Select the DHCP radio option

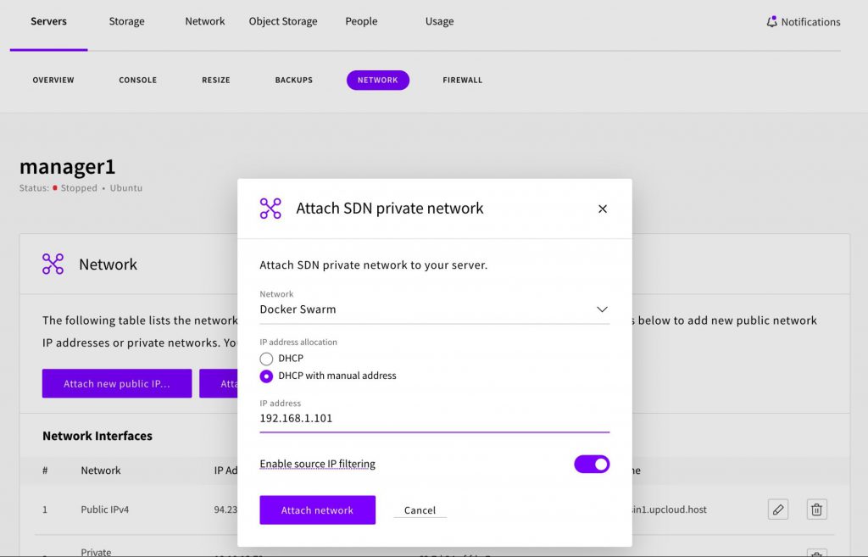click(267, 359)
